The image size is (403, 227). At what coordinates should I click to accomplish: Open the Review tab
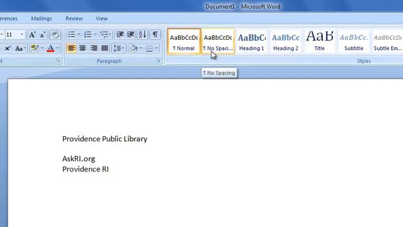[x=74, y=18]
